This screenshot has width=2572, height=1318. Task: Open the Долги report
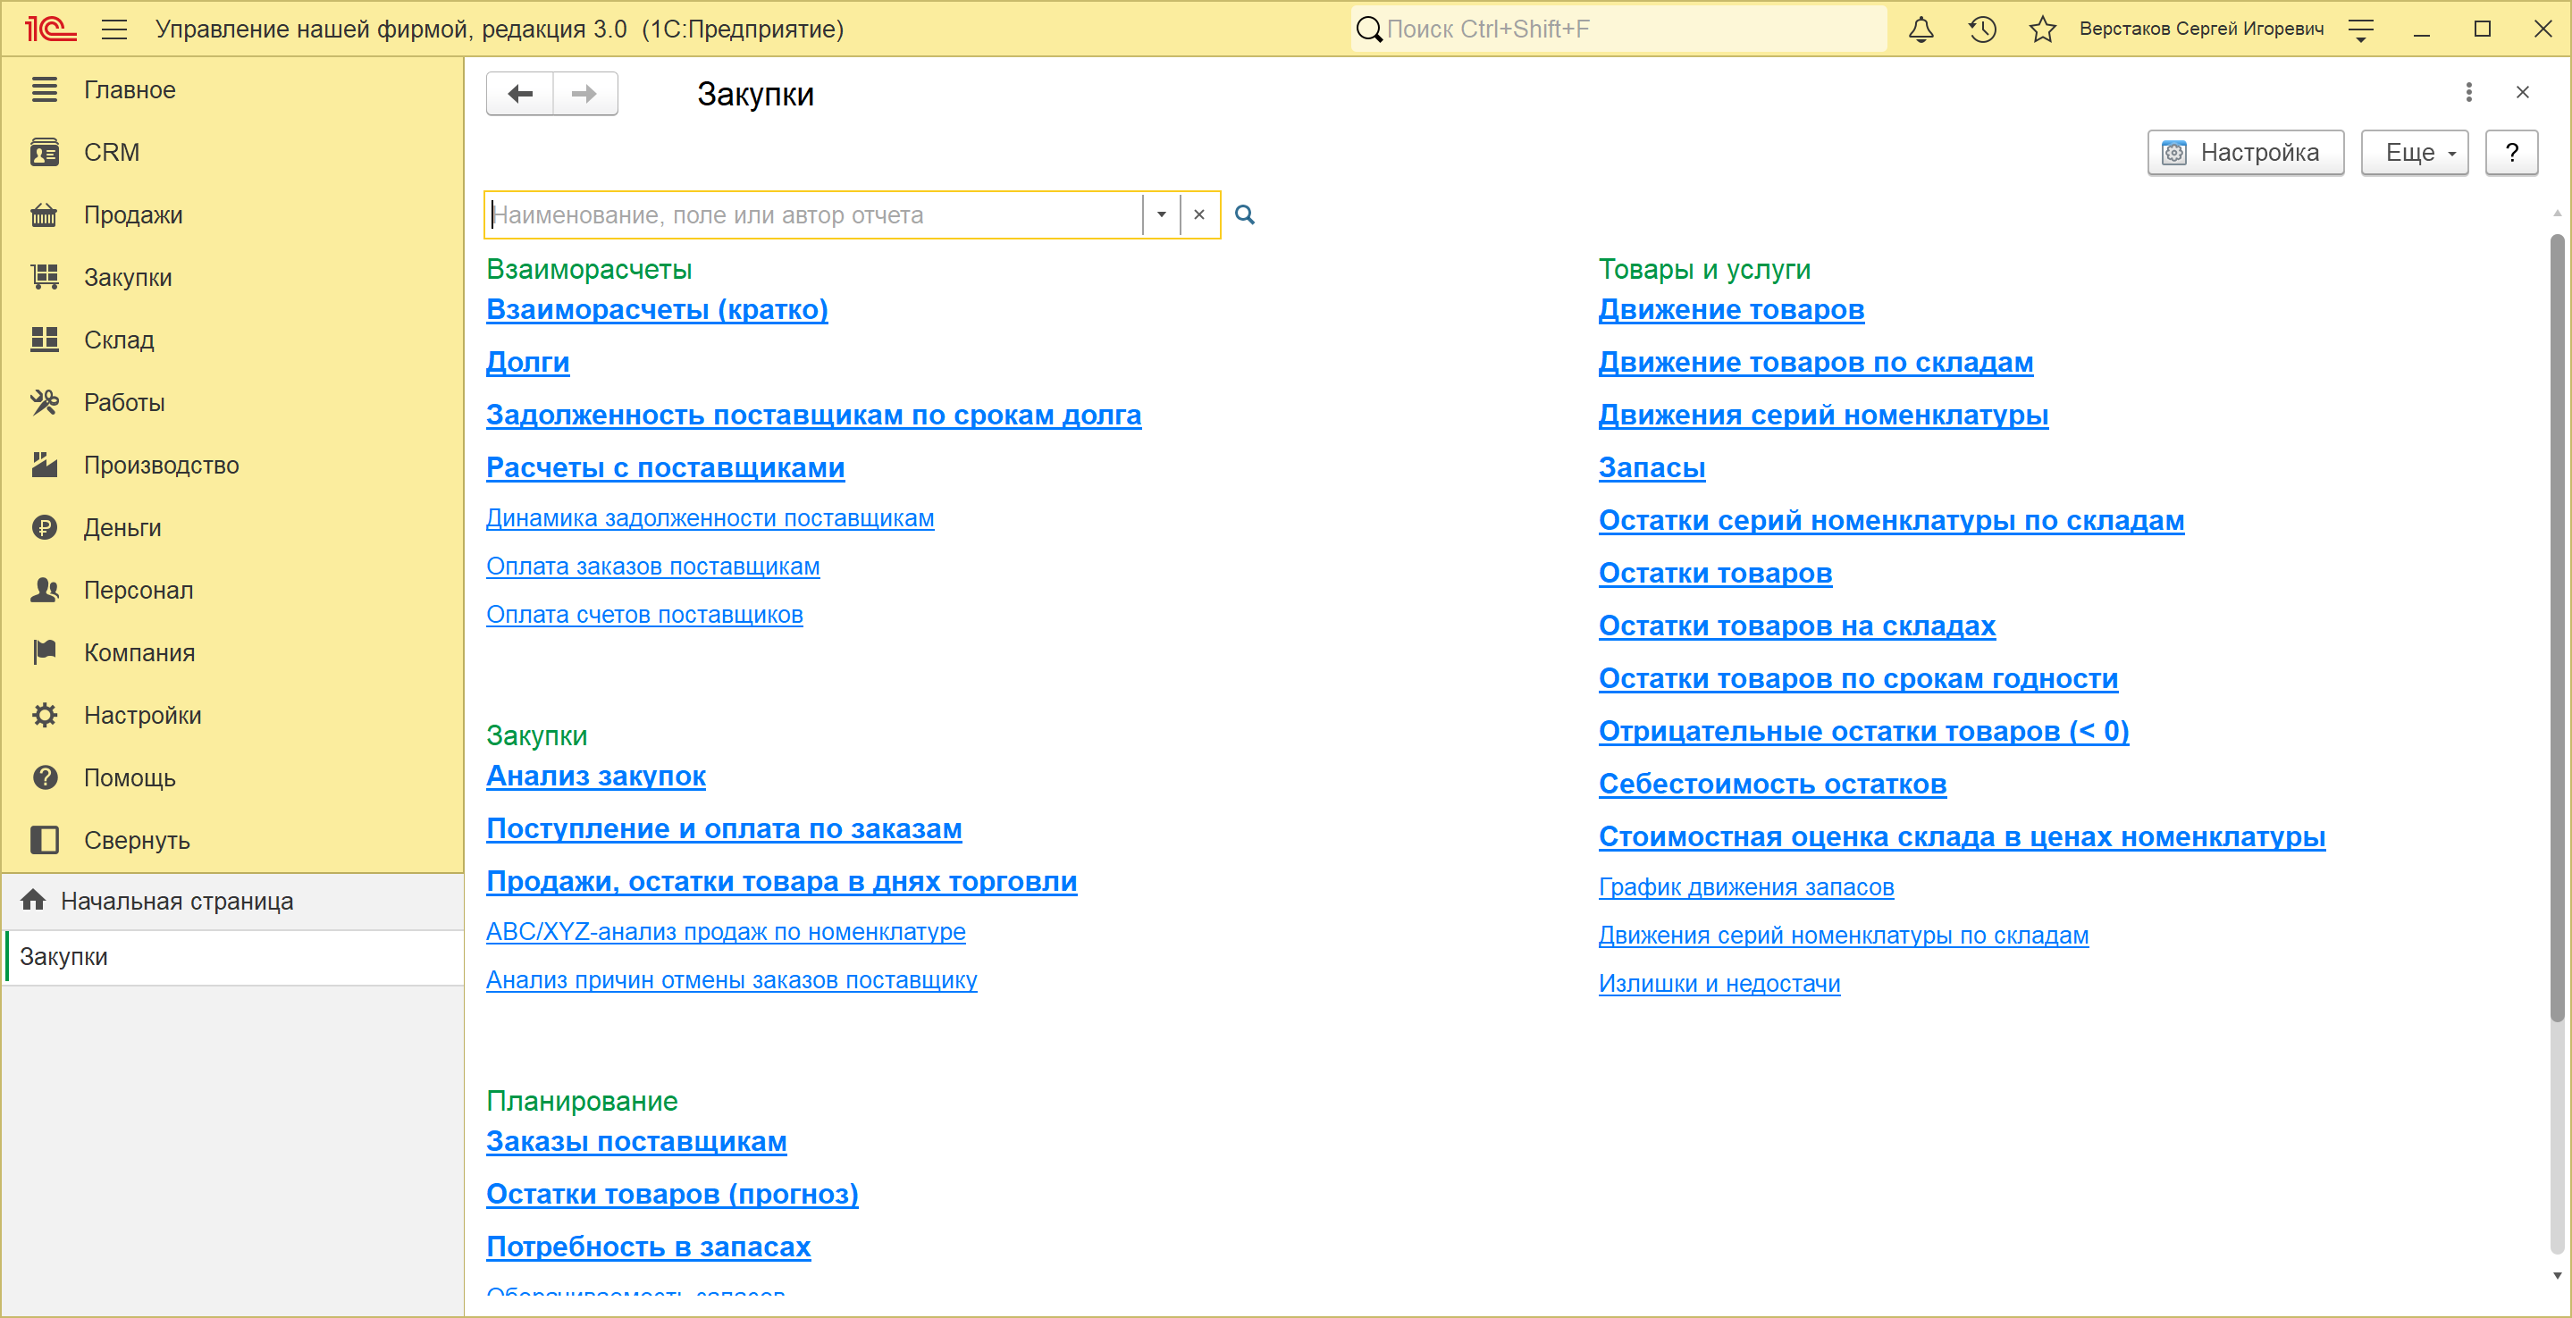pos(527,363)
